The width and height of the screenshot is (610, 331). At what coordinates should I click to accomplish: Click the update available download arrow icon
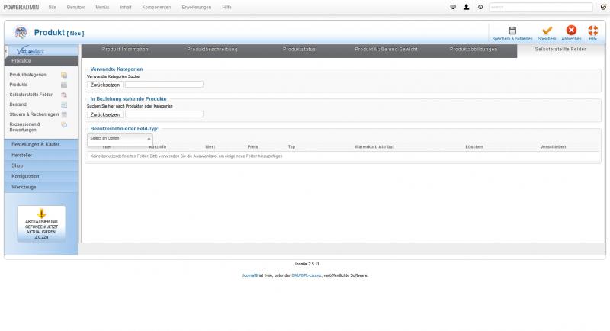[x=41, y=214]
